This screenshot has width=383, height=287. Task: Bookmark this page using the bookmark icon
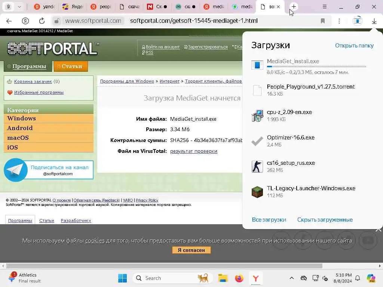coord(323,21)
